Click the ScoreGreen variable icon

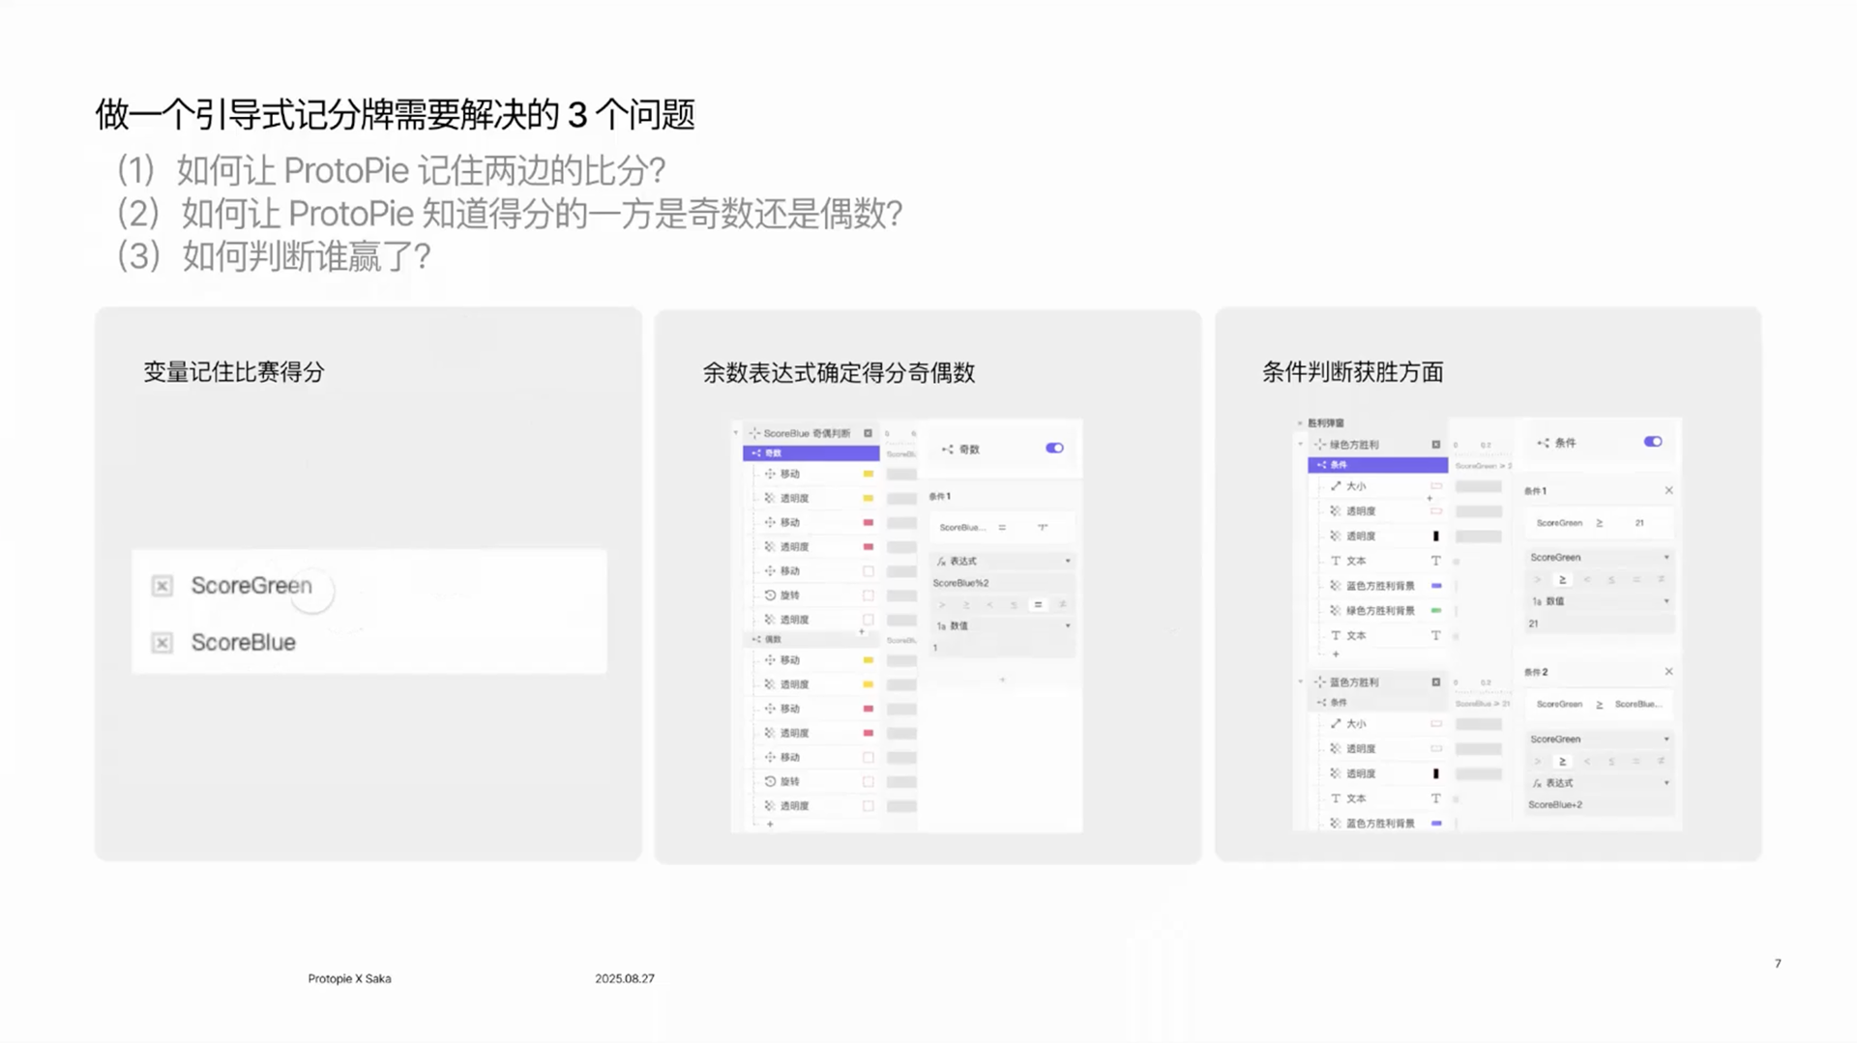click(162, 586)
